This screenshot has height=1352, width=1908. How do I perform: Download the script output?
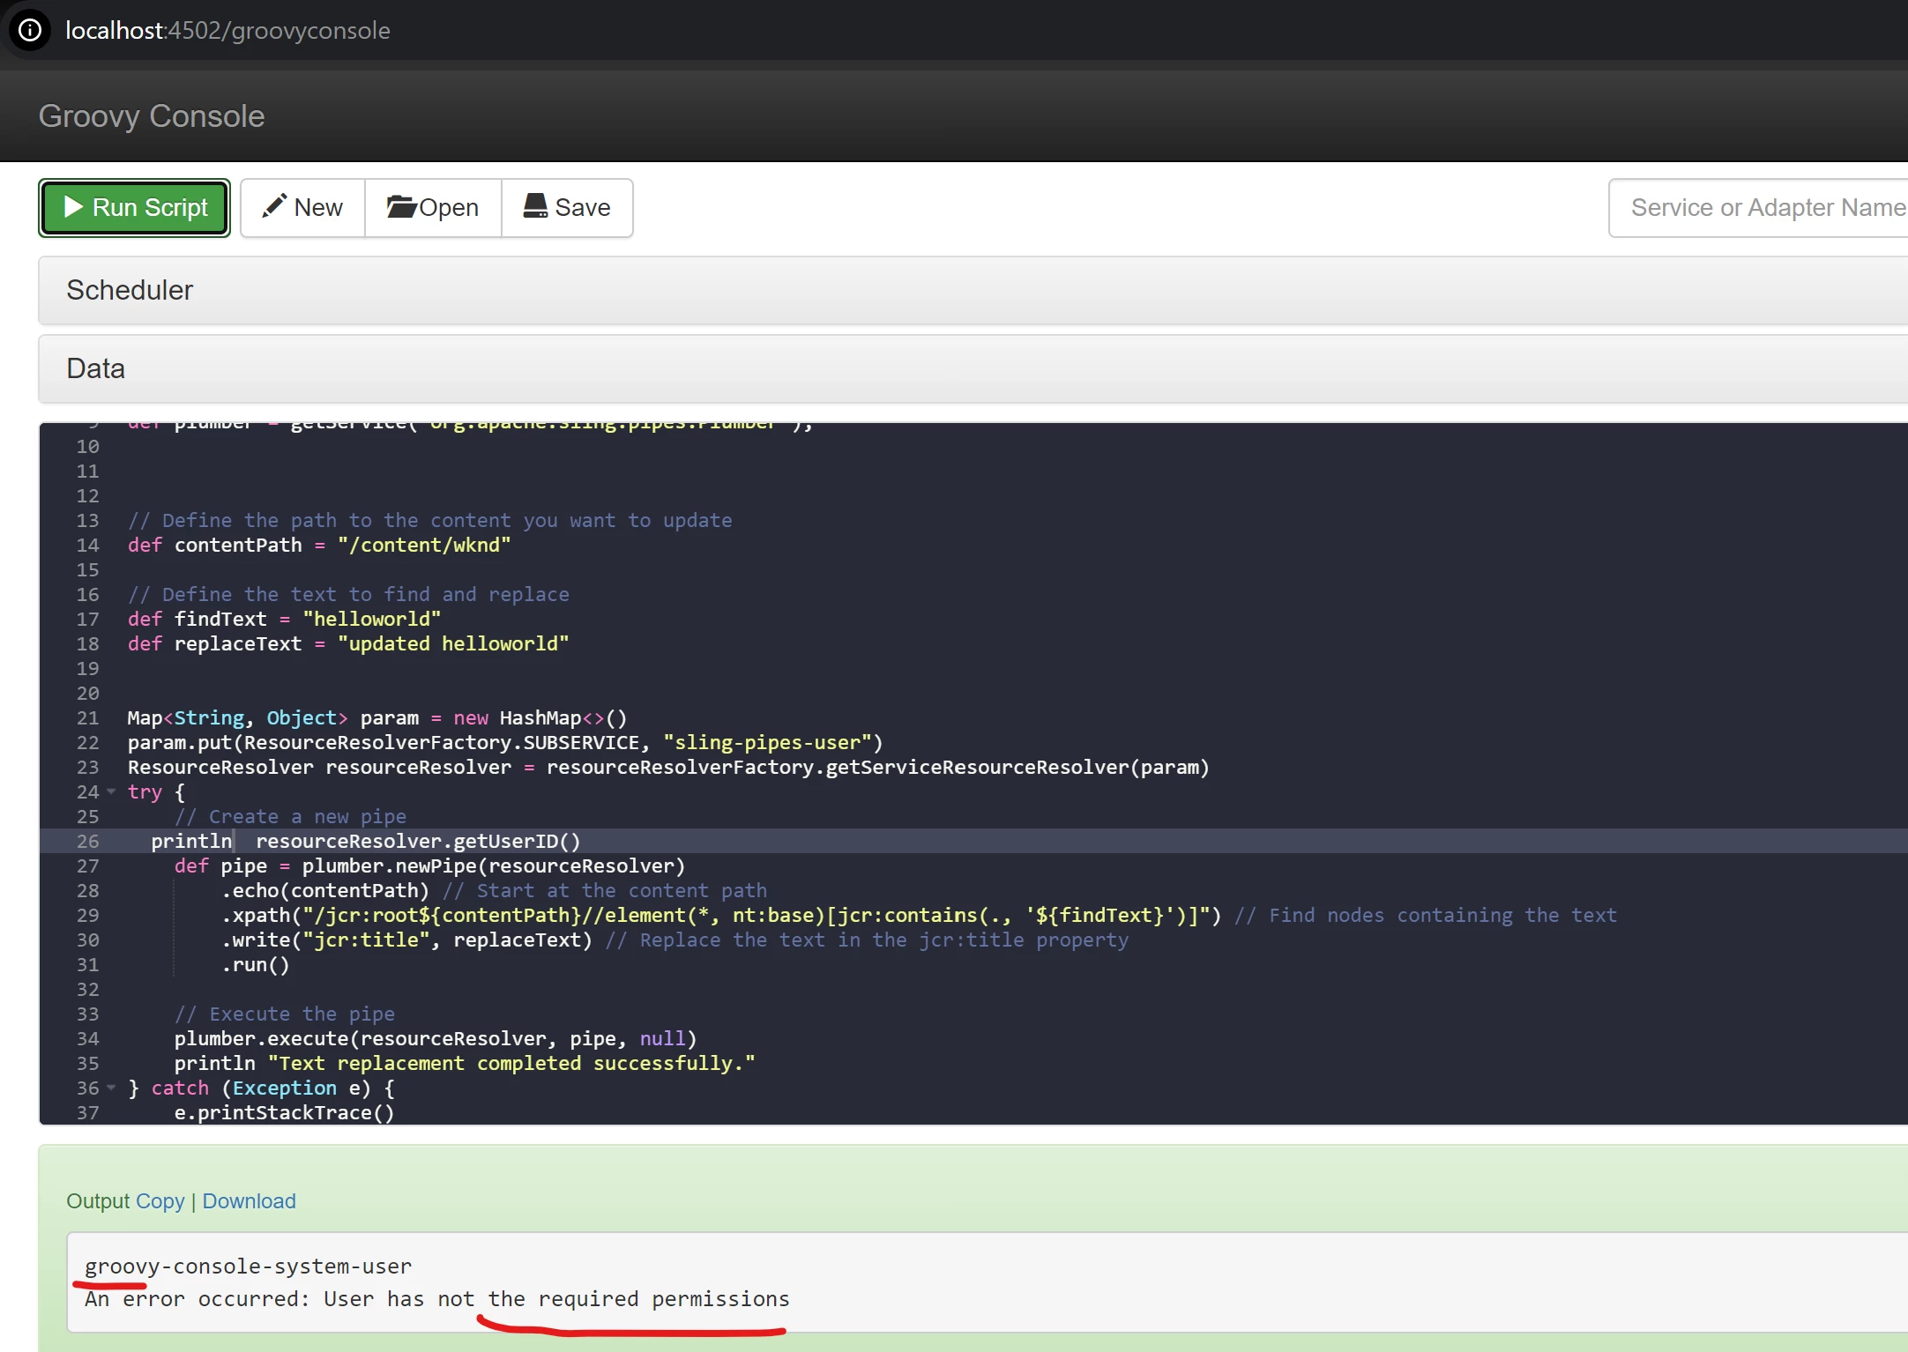pyautogui.click(x=249, y=1201)
